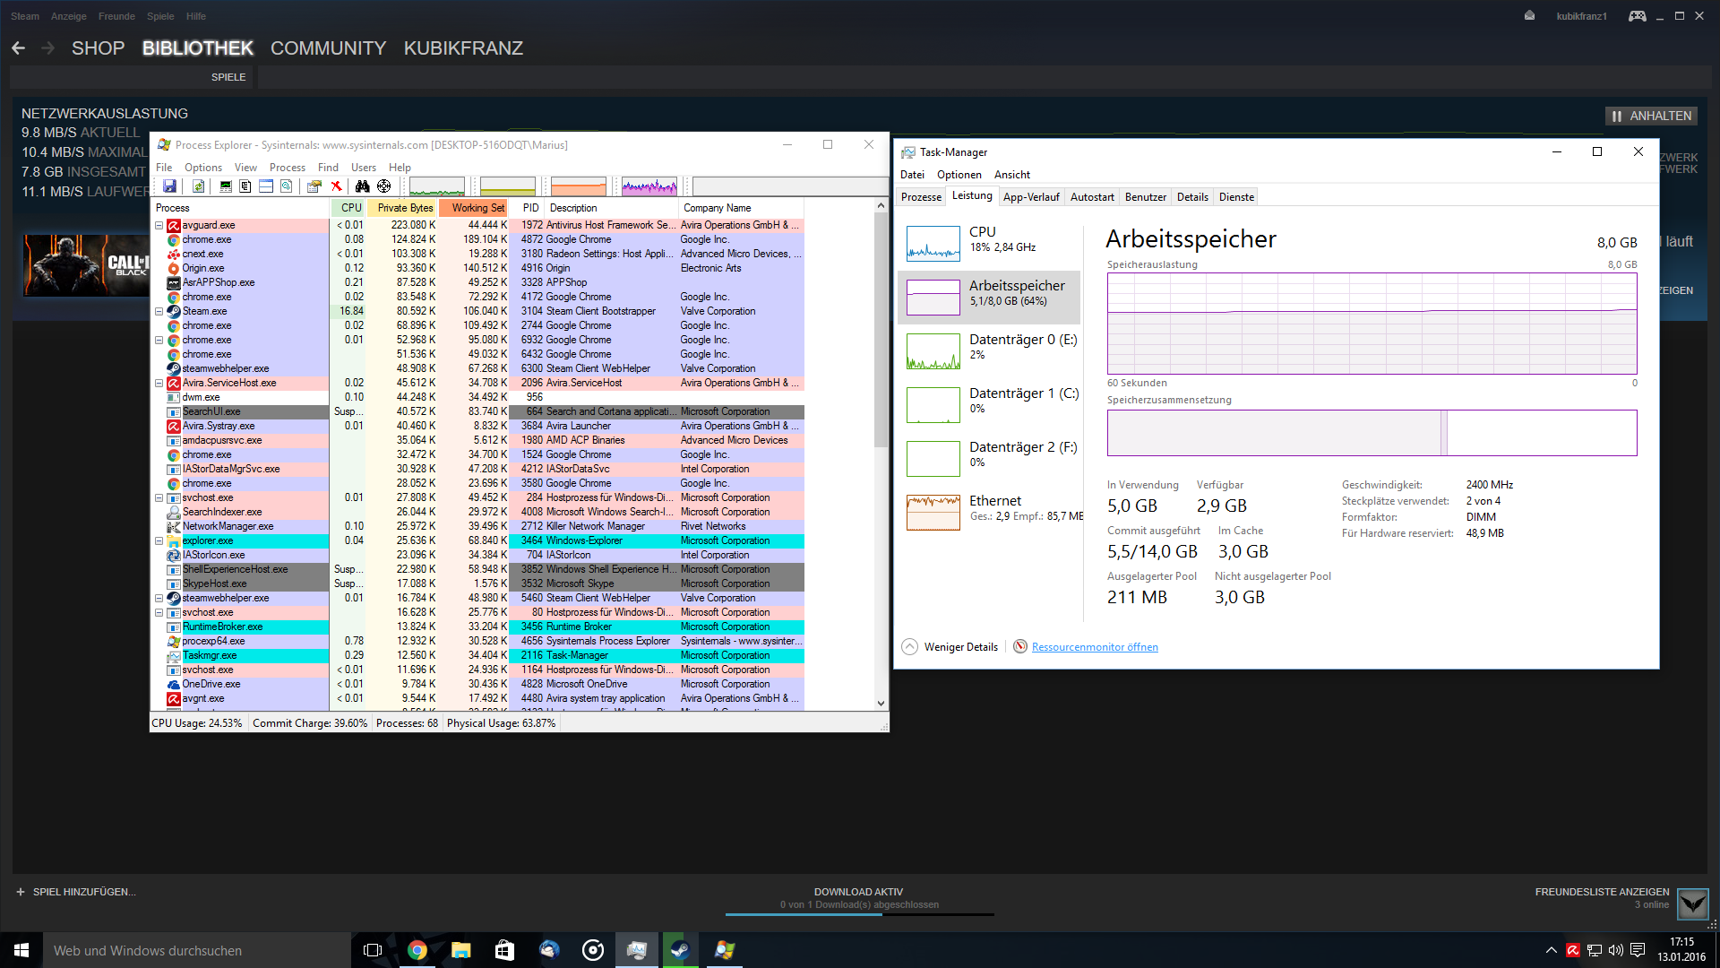Click the Save icon in Process Explorer
Screen dimensions: 1720x968
[169, 186]
